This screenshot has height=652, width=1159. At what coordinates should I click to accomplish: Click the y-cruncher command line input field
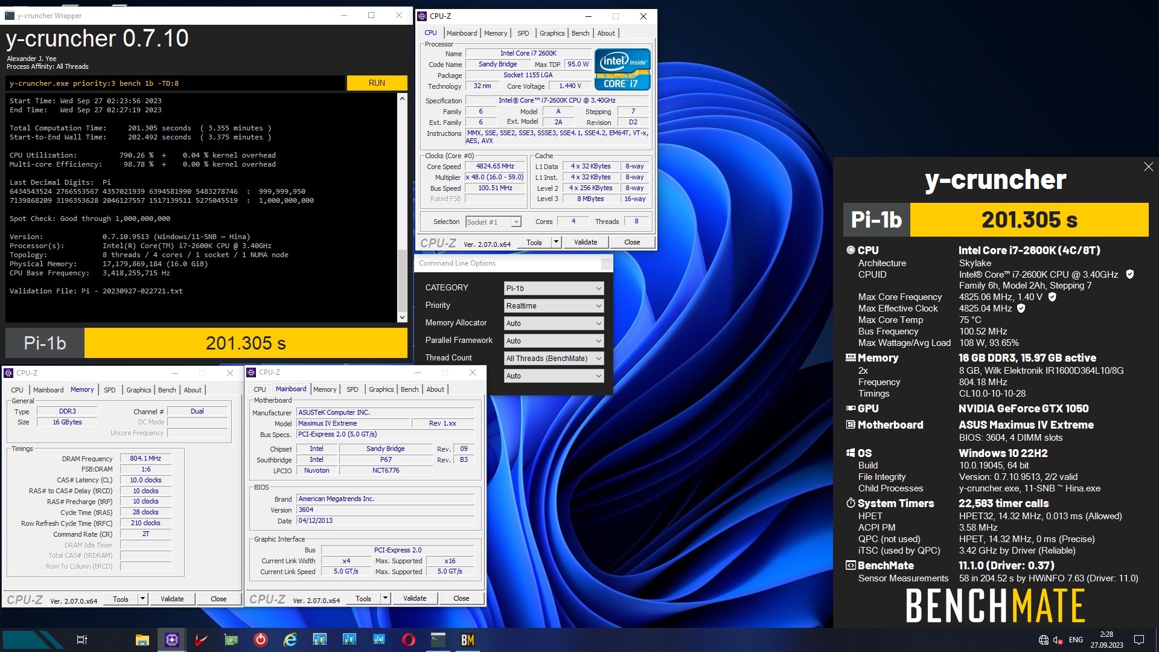(175, 83)
